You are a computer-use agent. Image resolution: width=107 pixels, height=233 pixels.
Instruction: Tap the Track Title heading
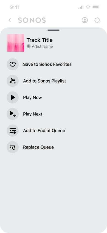[x=40, y=40]
